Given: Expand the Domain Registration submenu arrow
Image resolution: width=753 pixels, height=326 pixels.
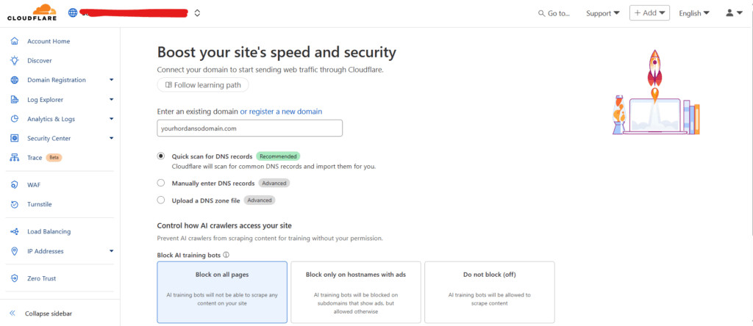Looking at the screenshot, I should coord(112,80).
